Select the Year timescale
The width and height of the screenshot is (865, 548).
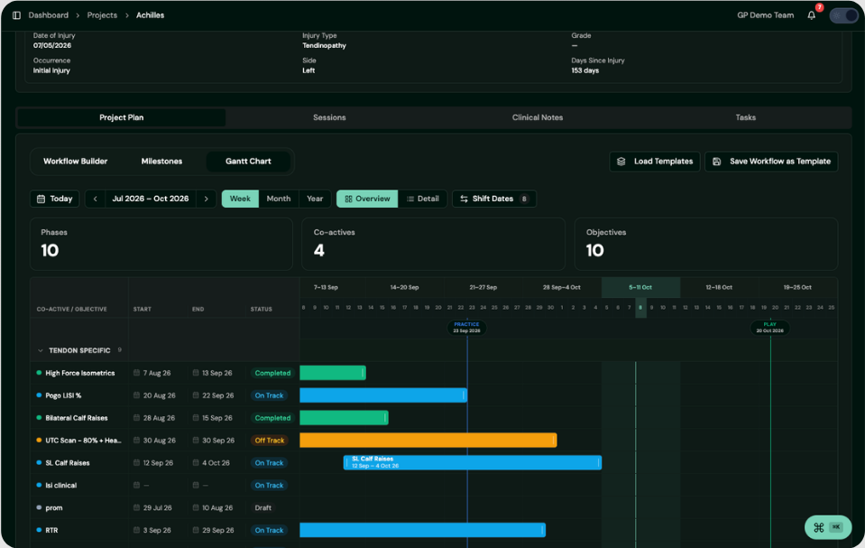[315, 199]
